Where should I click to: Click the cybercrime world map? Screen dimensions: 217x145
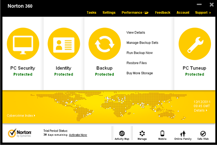coord(108,106)
